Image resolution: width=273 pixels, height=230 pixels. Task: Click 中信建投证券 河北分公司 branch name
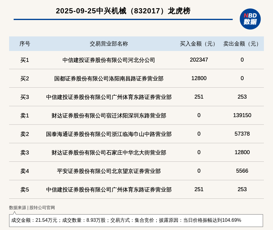point(109,60)
